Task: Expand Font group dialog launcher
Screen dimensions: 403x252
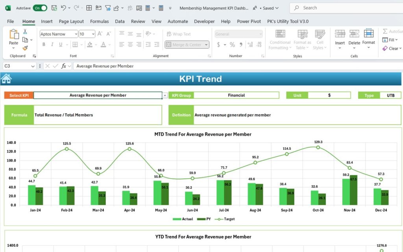Action: pos(112,56)
